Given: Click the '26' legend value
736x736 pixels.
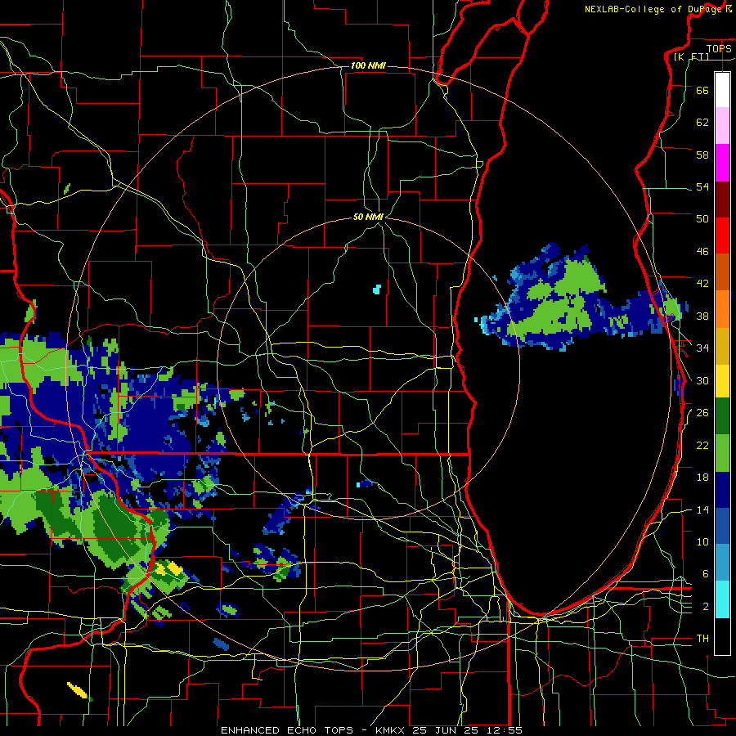Looking at the screenshot, I should click(x=702, y=413).
